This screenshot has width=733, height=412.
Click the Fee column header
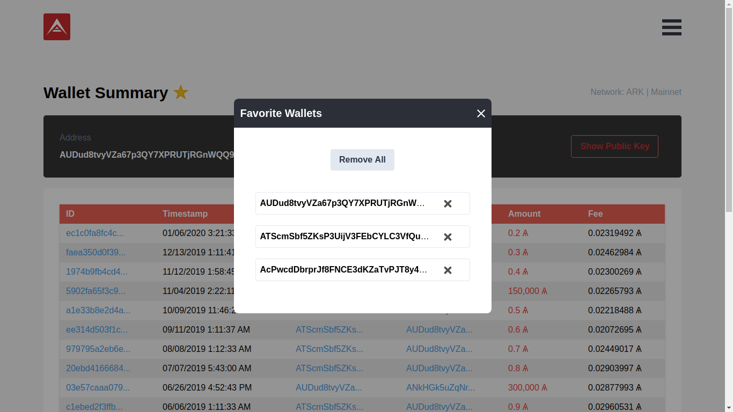point(595,214)
